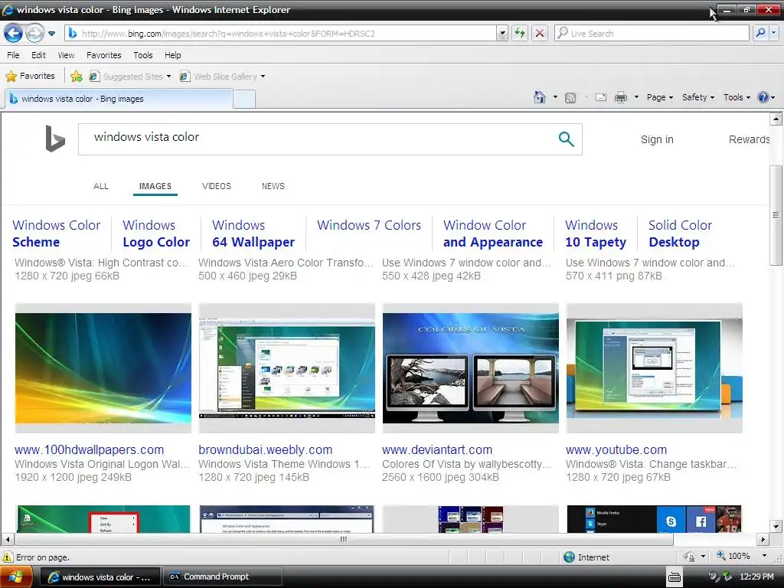Open Suggested Sites dropdown
Viewport: 784px width, 588px height.
129,76
